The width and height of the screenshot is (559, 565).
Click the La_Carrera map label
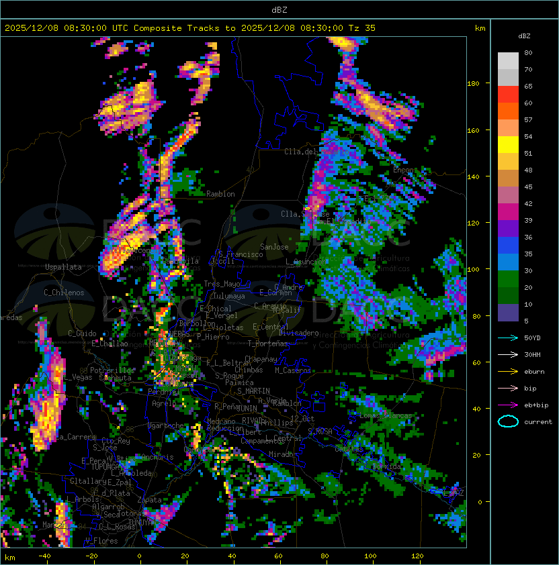(x=76, y=437)
